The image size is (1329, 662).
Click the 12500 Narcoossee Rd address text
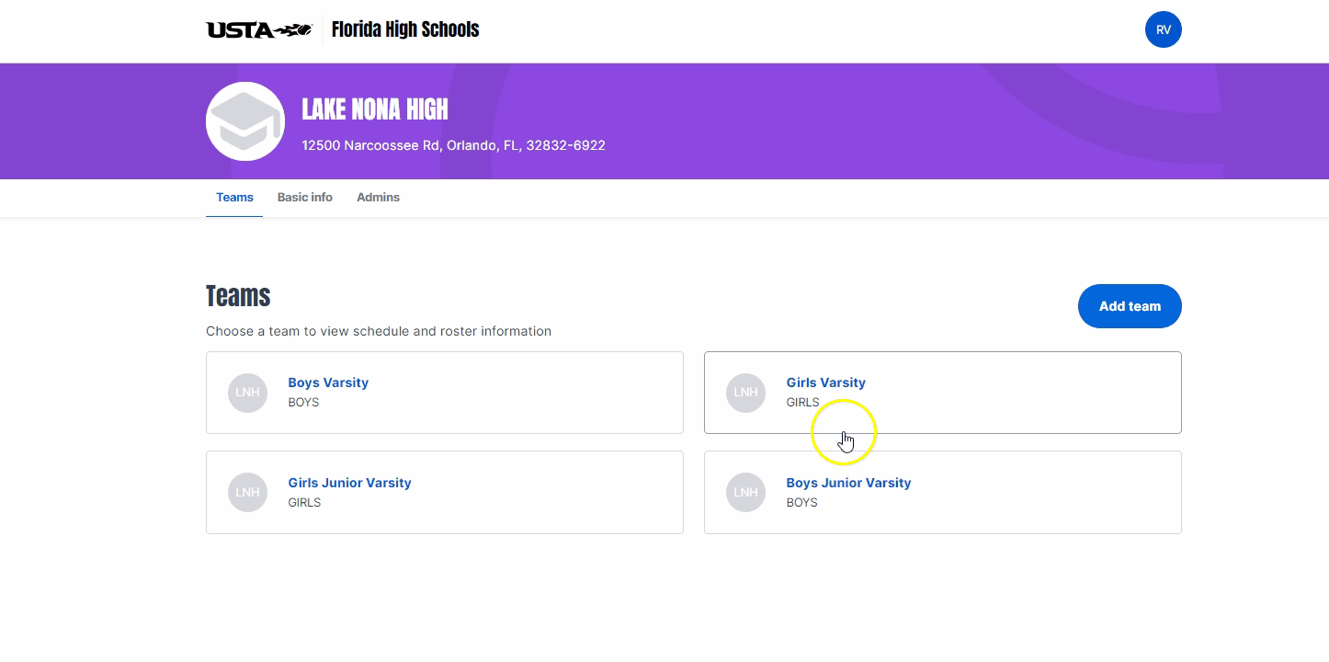453,145
